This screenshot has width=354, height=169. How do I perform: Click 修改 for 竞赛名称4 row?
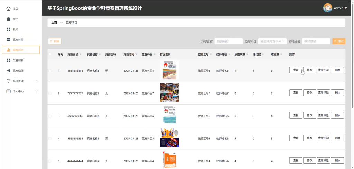click(309, 160)
